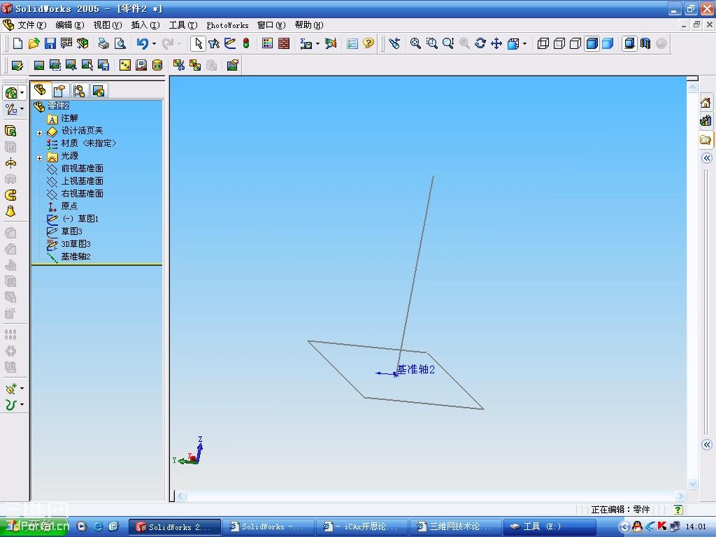Screen dimensions: 716x537
Task: Open the Help question mark icon
Action: pos(368,43)
